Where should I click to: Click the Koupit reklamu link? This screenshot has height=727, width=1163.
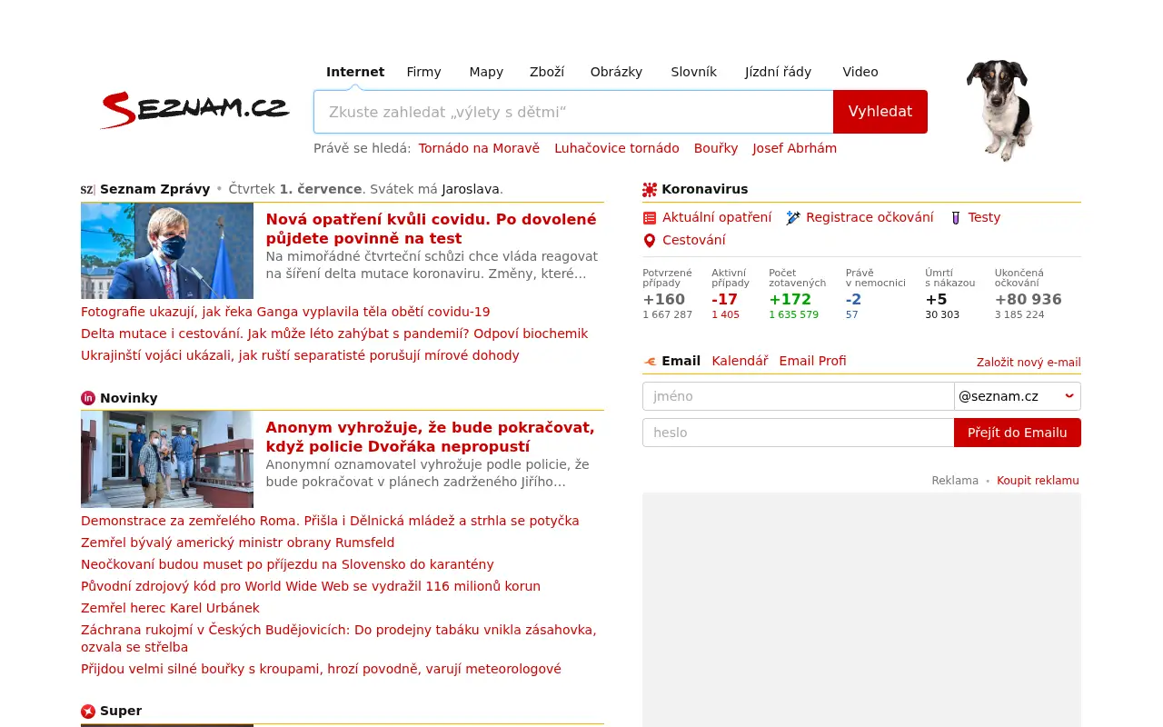pyautogui.click(x=1038, y=481)
